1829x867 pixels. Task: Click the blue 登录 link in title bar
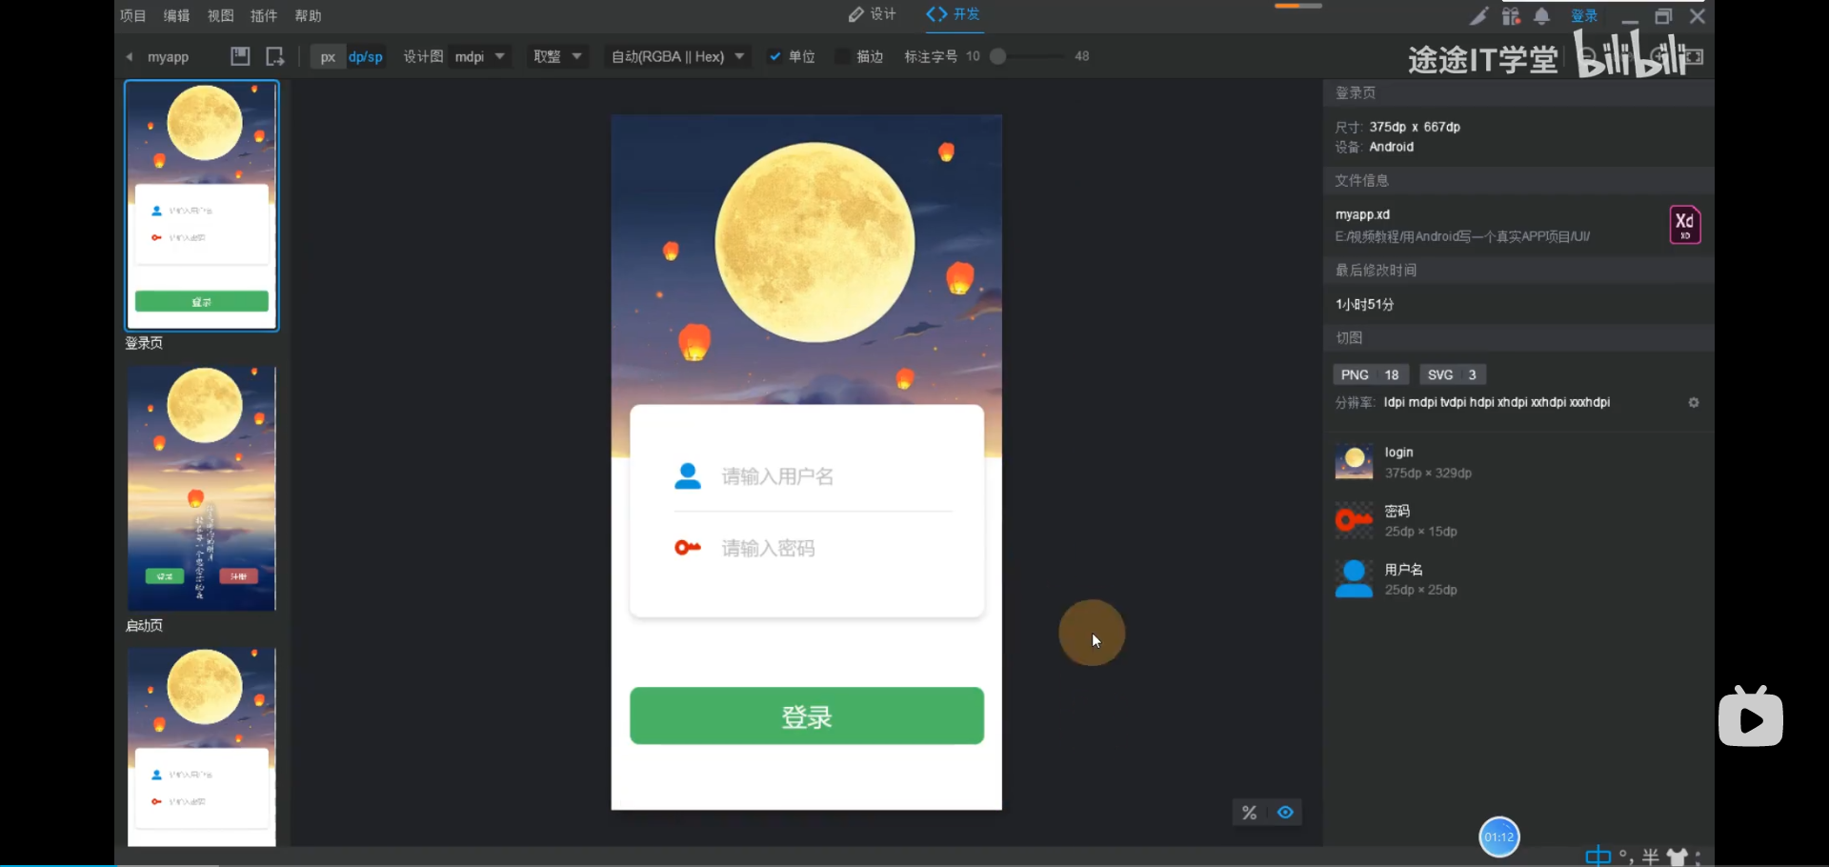coord(1584,16)
